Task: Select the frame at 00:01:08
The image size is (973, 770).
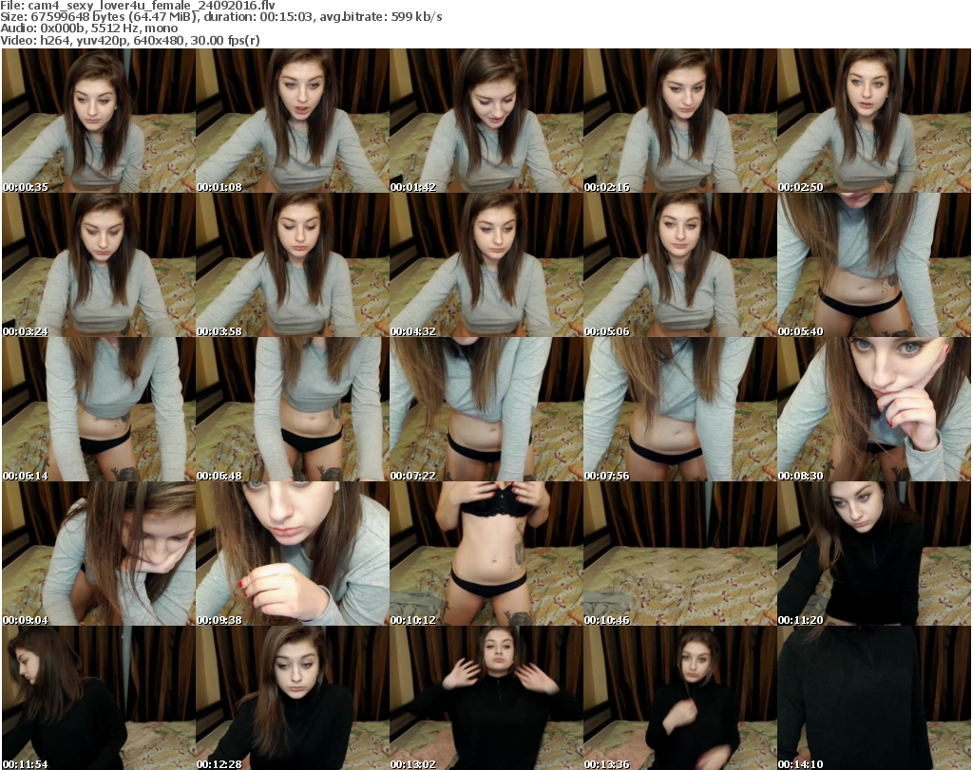Action: point(292,122)
